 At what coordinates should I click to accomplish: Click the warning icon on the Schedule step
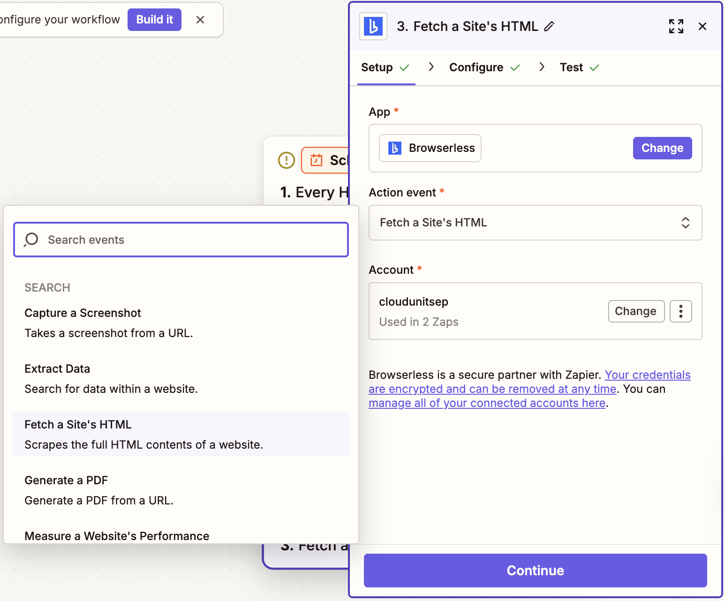(x=286, y=160)
